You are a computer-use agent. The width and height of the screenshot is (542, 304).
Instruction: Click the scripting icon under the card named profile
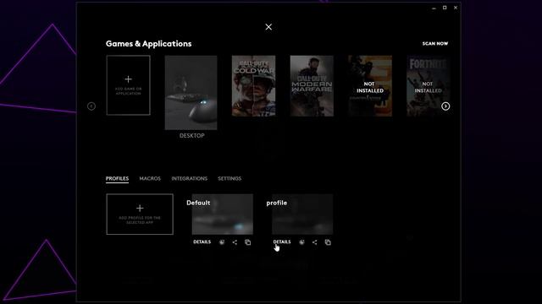pos(301,242)
